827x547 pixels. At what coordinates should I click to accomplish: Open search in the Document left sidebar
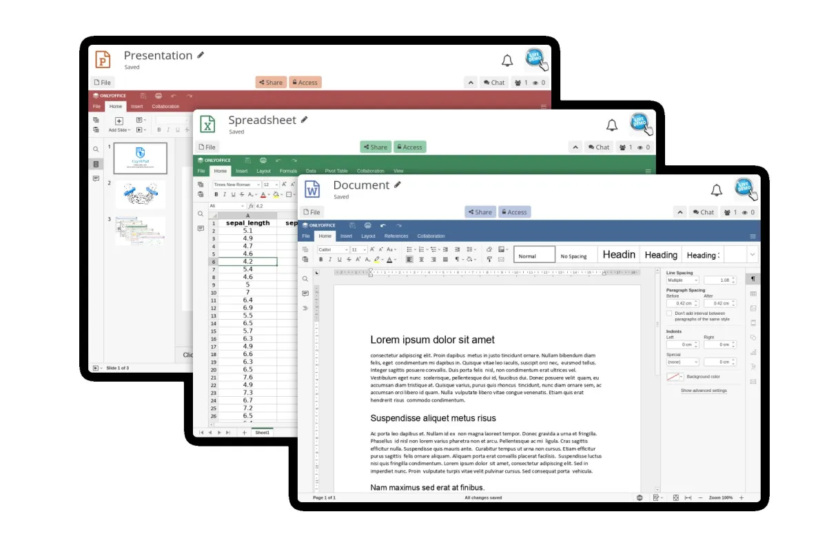click(305, 279)
